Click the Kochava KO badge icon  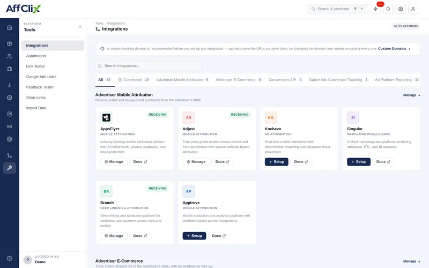pos(271,117)
